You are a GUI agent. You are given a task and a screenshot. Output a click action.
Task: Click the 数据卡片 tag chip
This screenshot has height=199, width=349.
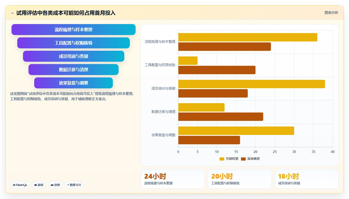click(x=74, y=185)
